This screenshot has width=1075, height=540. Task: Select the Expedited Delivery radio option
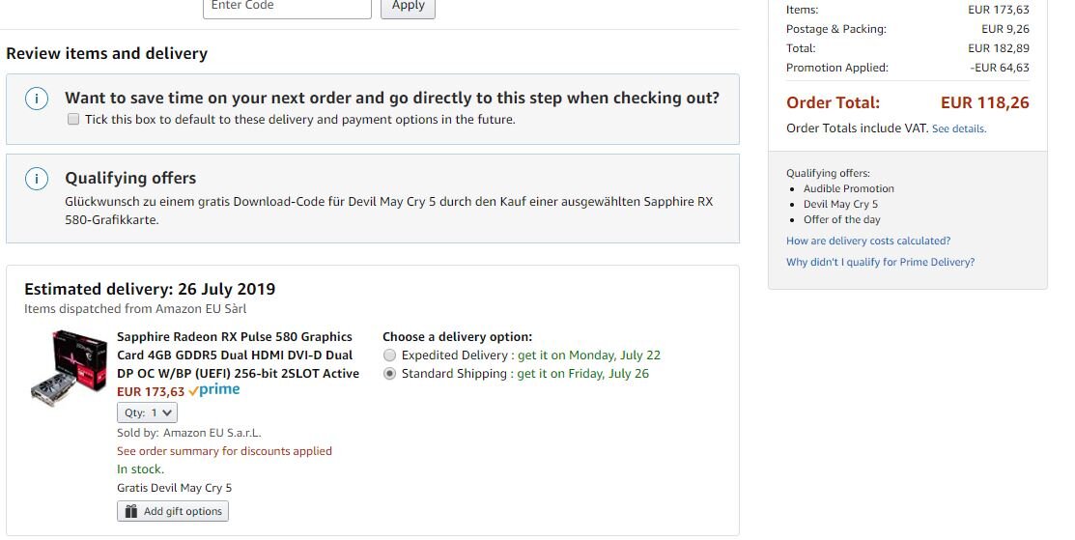[x=390, y=355]
